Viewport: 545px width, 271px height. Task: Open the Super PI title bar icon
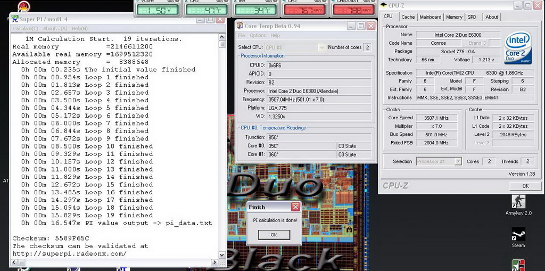14,19
